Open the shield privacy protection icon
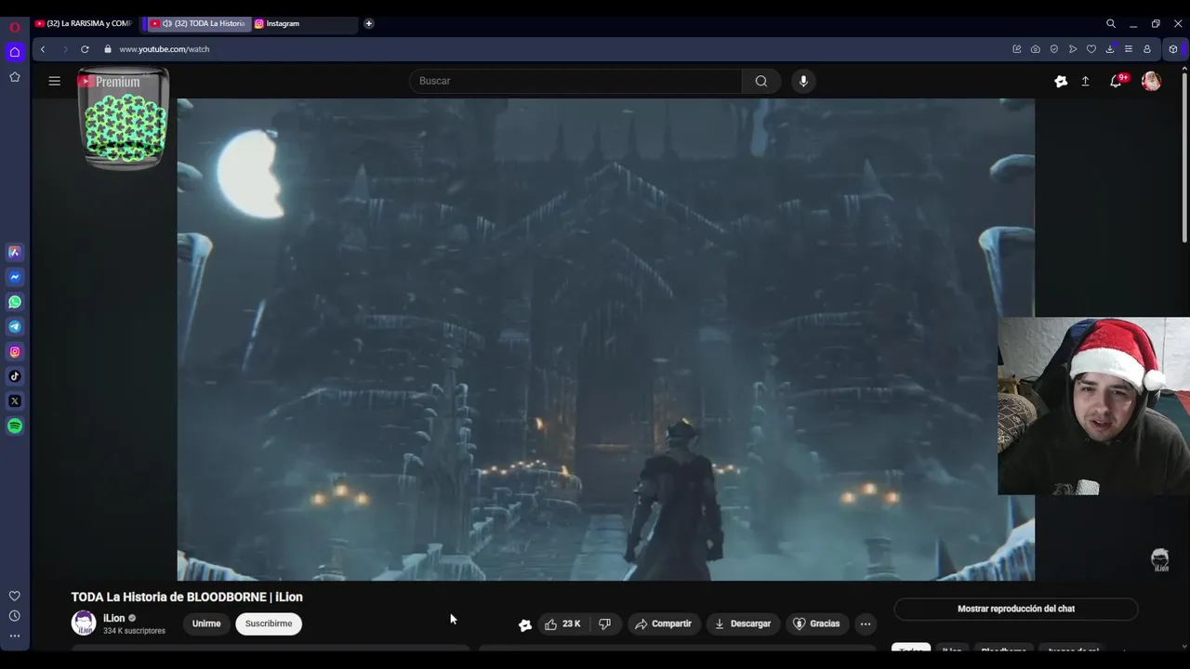The height and width of the screenshot is (669, 1190). (1054, 49)
